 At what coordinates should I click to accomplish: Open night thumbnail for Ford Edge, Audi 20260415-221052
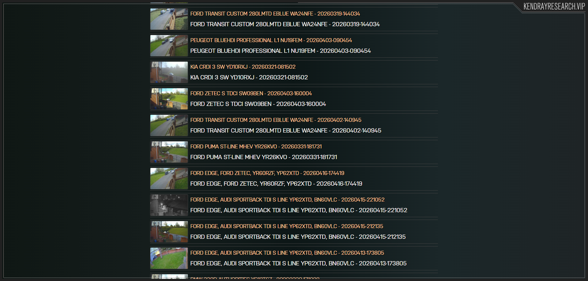click(x=169, y=205)
